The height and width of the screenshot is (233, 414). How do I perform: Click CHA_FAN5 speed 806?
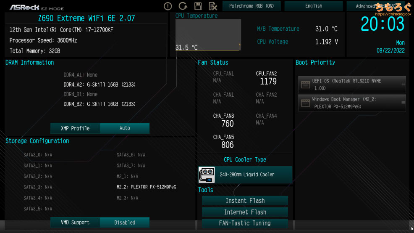227,145
